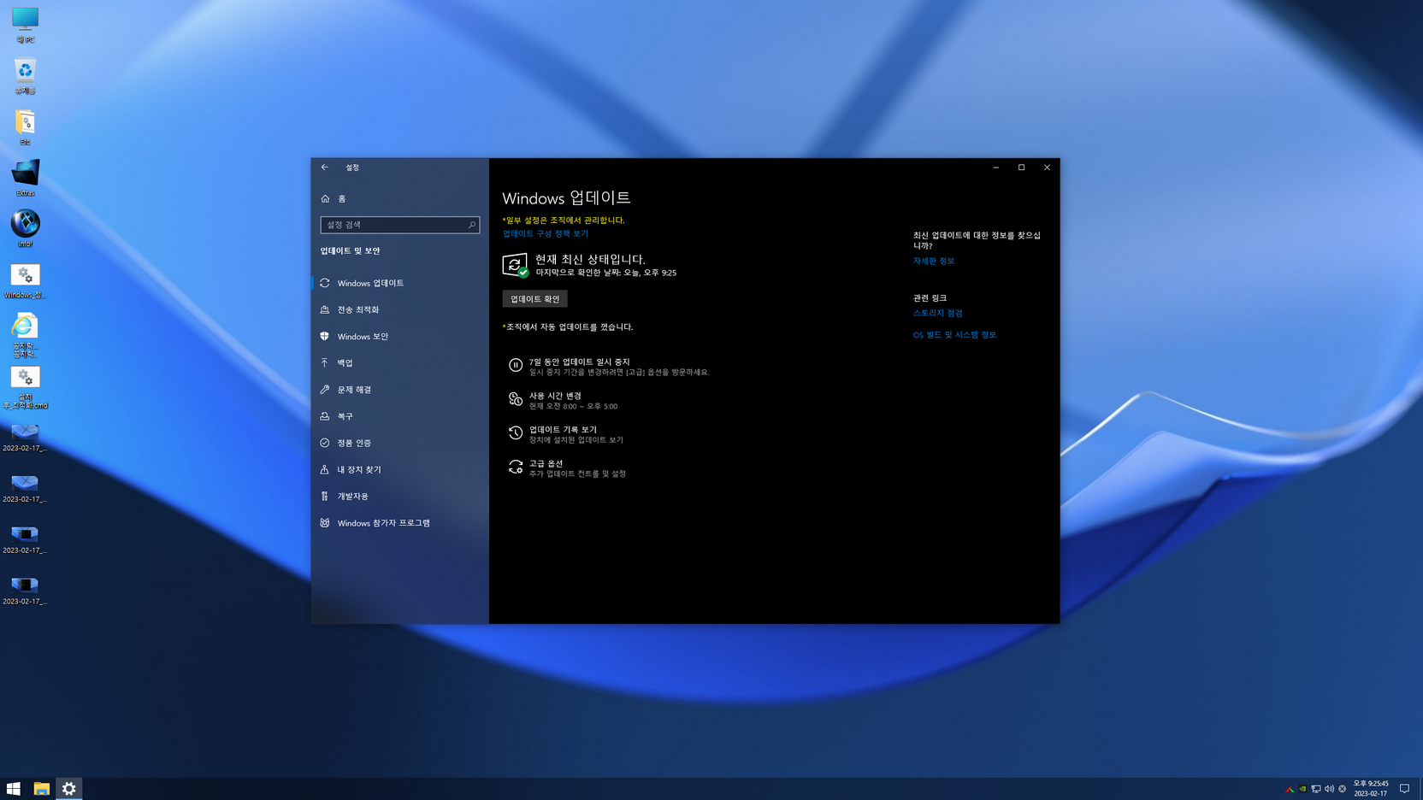
Task: Click the 고급 옵션 sync-gear icon
Action: pos(516,467)
